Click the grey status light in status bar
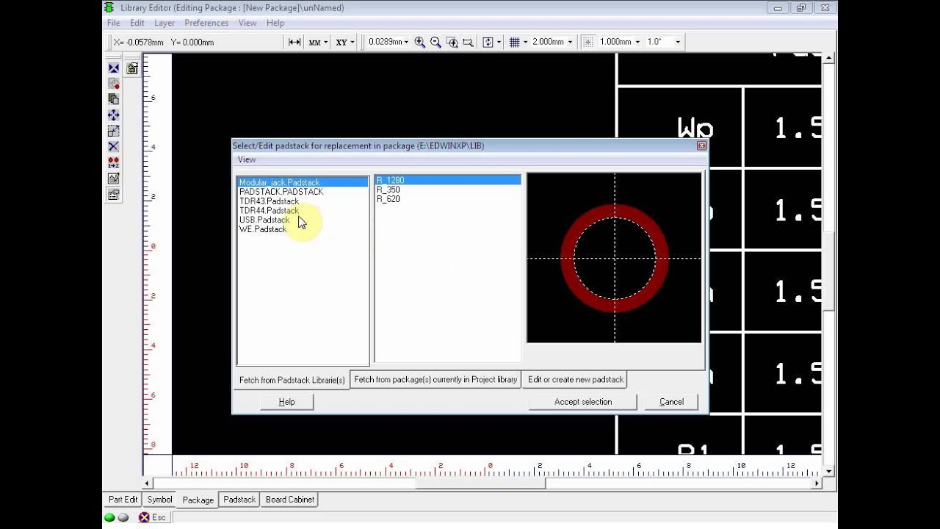This screenshot has width=940, height=529. tap(123, 517)
